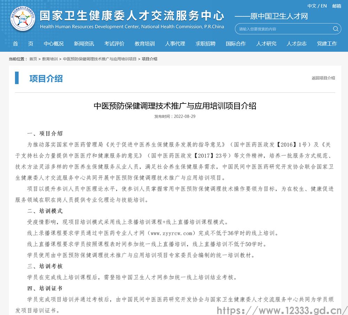348x315 pixels.
Task: Open the 人事代理 menu item
Action: [175, 44]
